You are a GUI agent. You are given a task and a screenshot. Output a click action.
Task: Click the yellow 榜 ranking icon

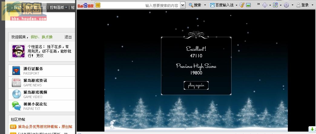coord(98,5)
